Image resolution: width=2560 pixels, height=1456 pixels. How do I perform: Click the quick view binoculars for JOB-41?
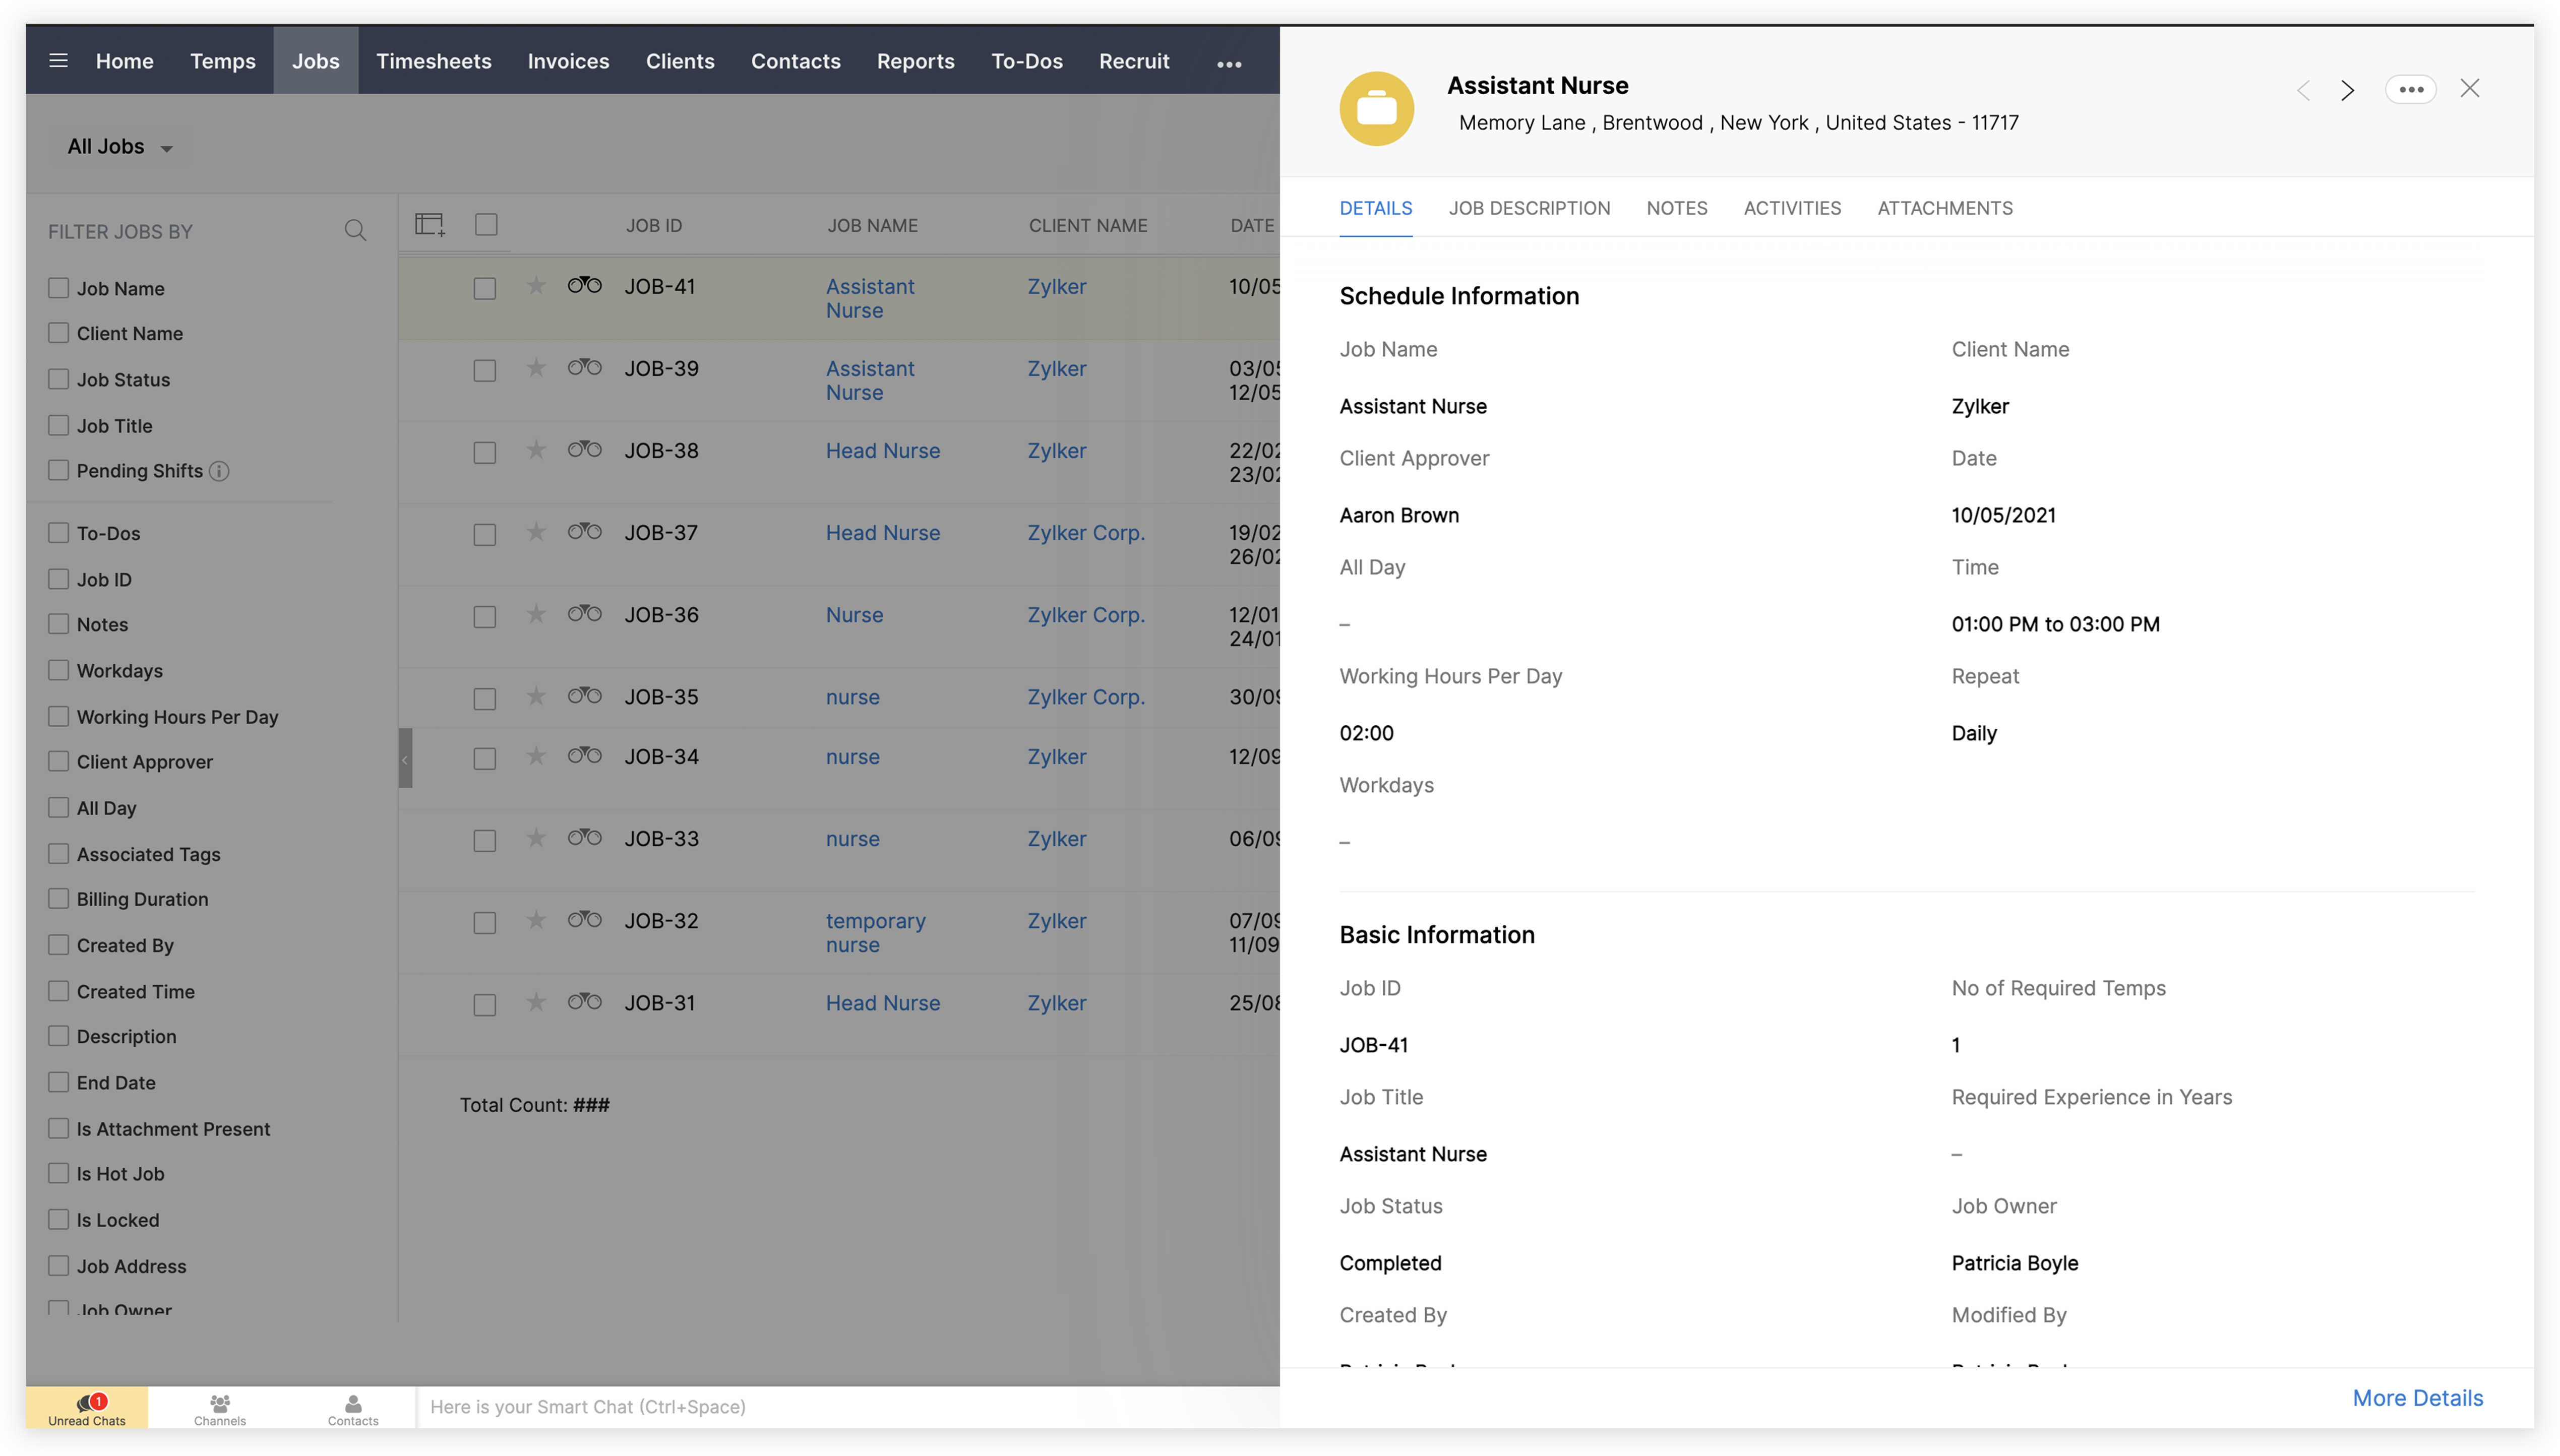tap(585, 286)
